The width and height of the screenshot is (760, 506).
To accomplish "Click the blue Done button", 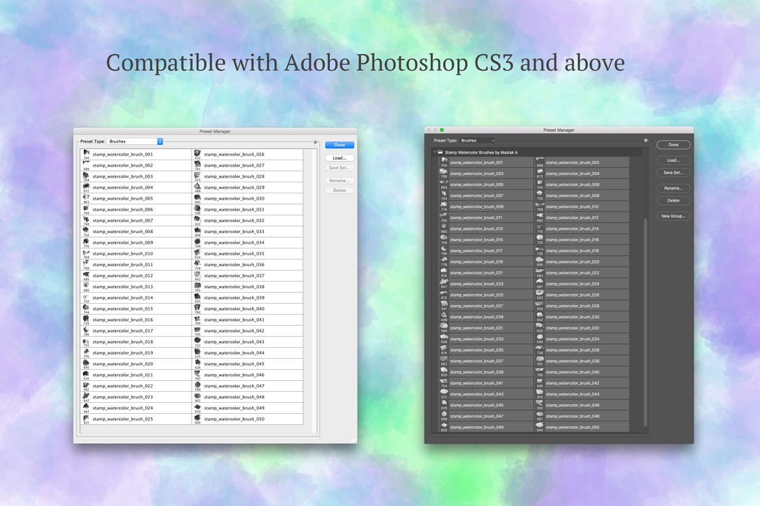I will (339, 145).
